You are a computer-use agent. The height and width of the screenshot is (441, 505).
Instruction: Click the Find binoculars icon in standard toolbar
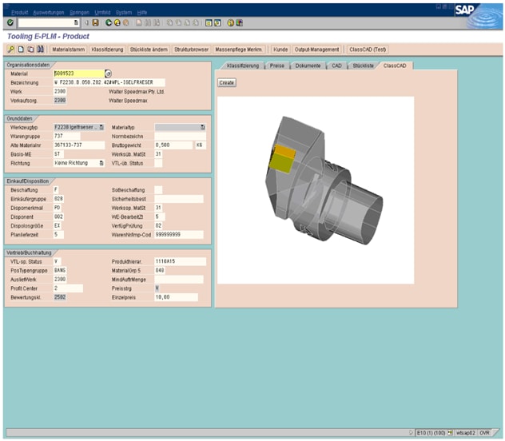148,22
